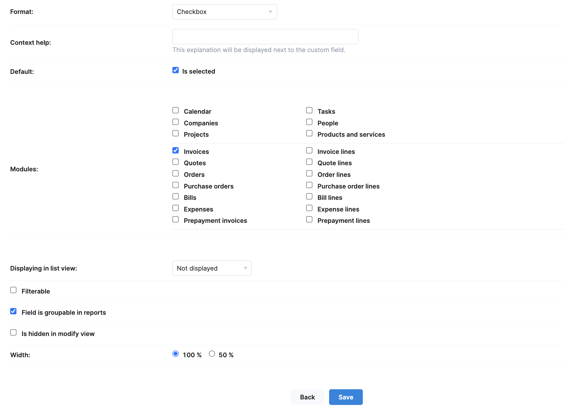Select the 100 % width radio button

click(176, 354)
